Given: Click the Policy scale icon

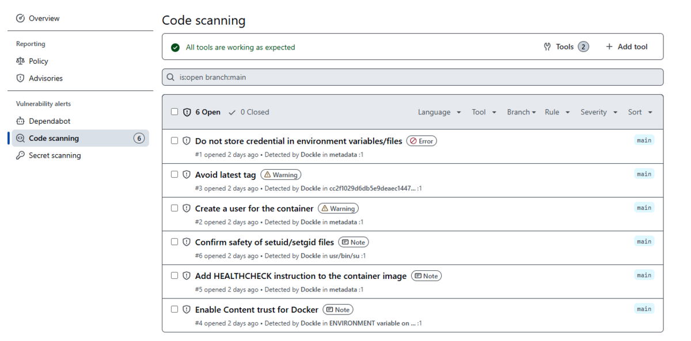Looking at the screenshot, I should click(x=21, y=61).
